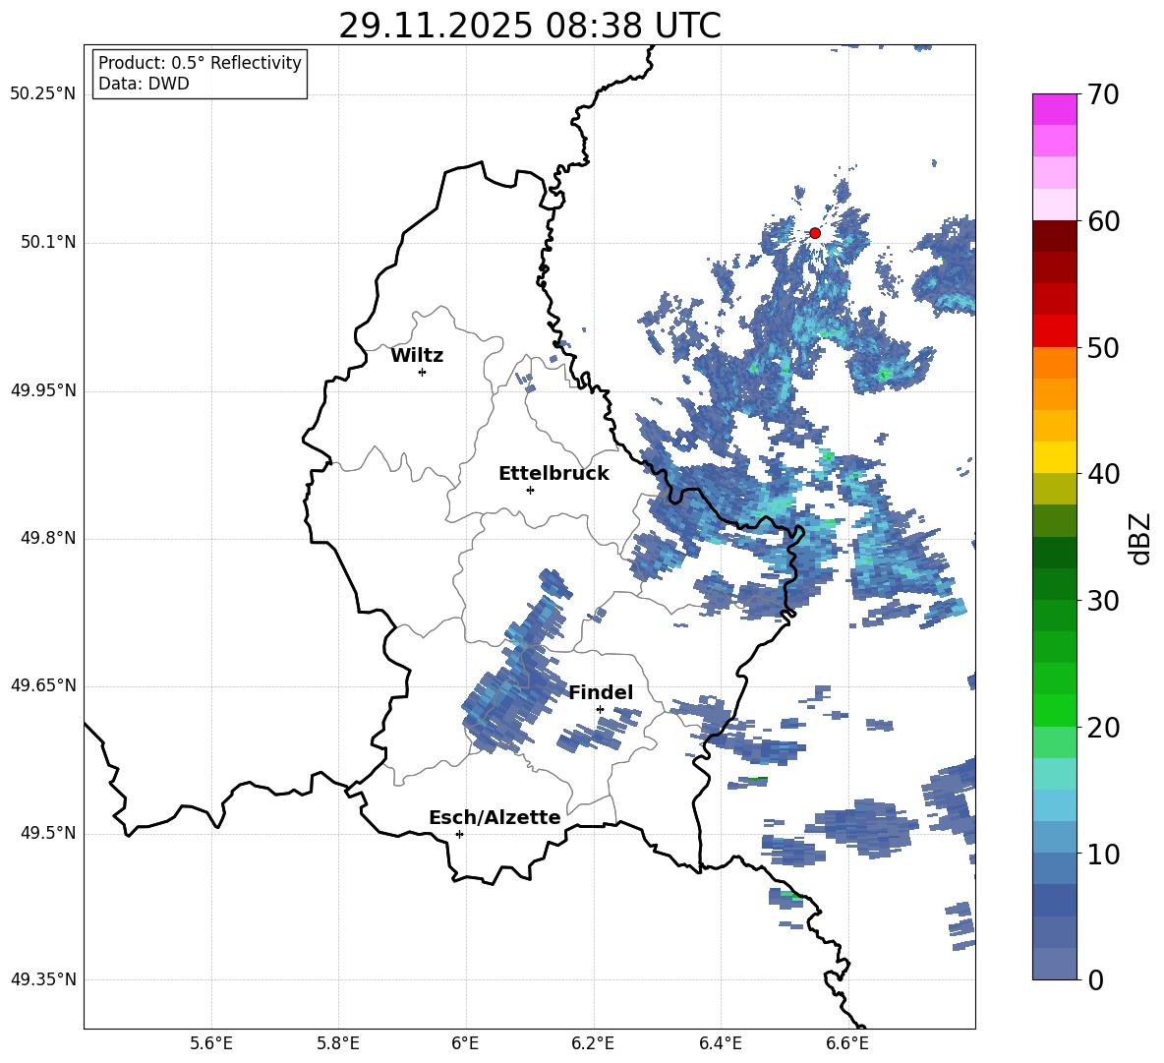Click the plus marker under Findel
This screenshot has height=1063, width=1164.
pyautogui.click(x=600, y=710)
